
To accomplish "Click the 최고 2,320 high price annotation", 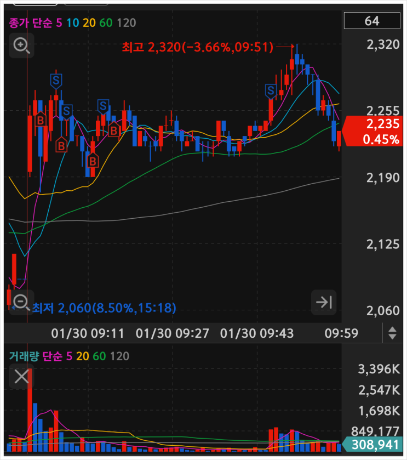I will (198, 47).
